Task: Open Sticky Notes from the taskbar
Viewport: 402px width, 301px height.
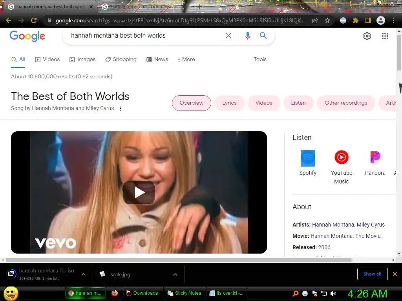Action: click(185, 293)
